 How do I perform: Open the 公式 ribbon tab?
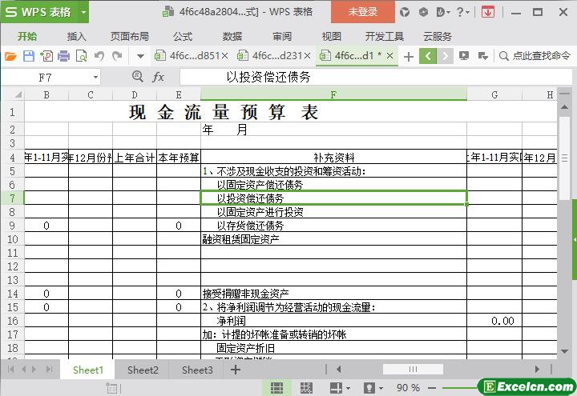[x=183, y=36]
